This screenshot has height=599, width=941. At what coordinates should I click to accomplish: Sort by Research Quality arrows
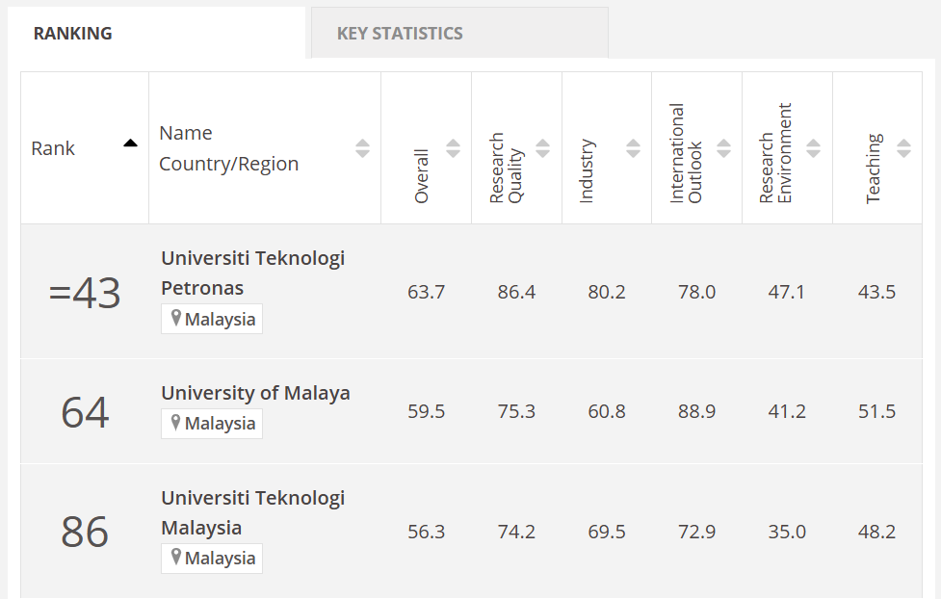[x=542, y=148]
